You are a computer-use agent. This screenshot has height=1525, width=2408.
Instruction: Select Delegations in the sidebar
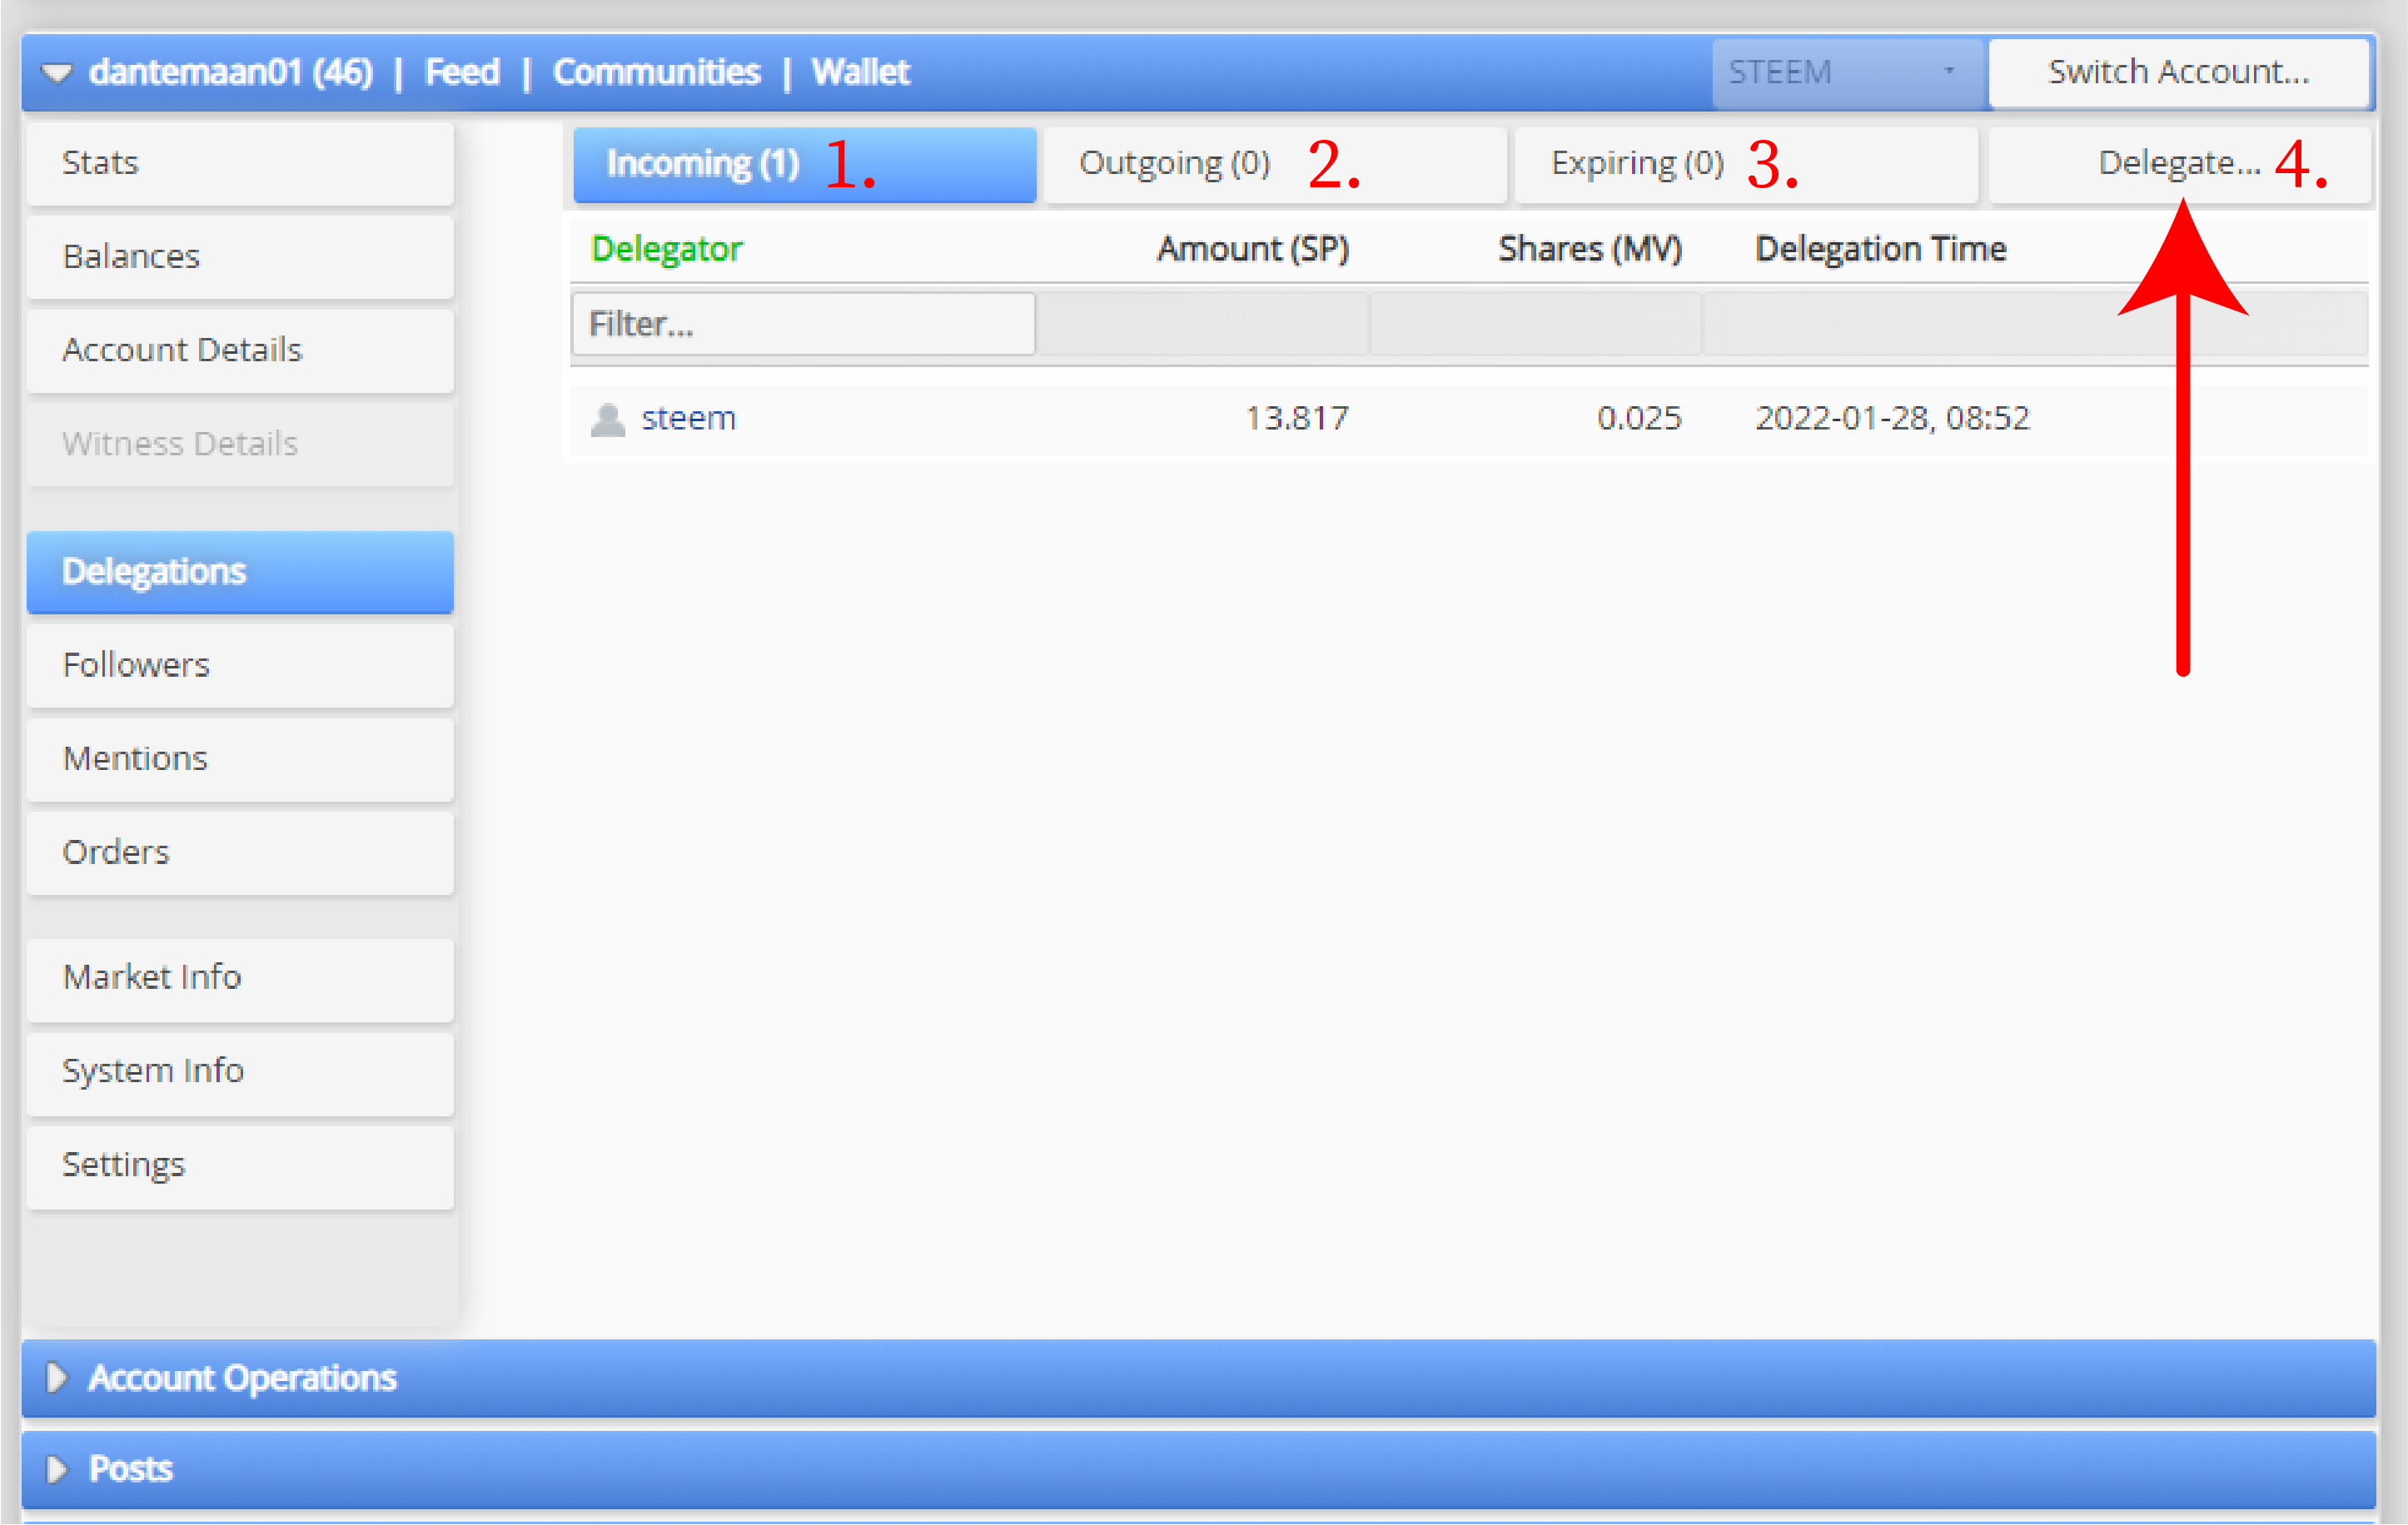click(240, 572)
